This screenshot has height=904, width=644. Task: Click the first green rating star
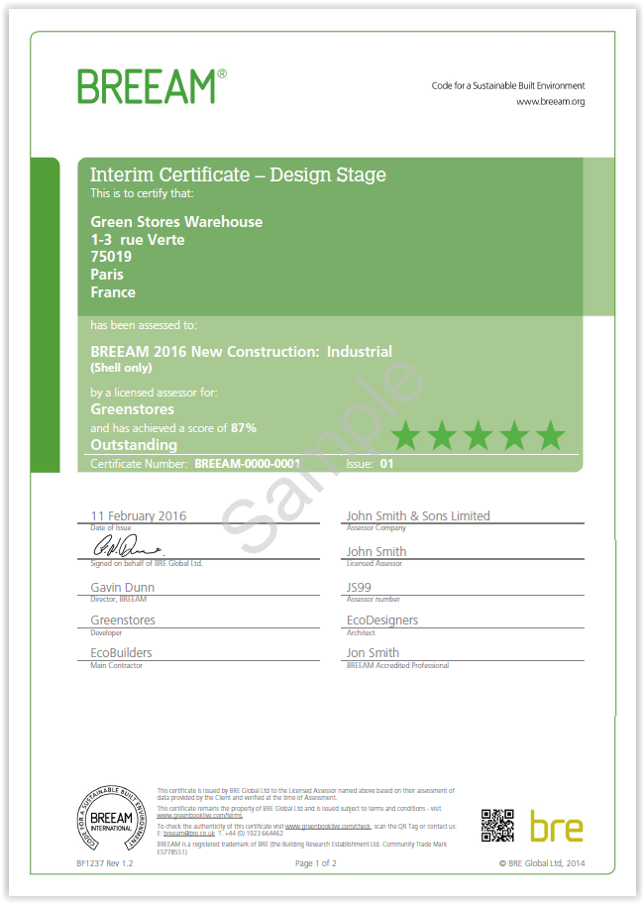(404, 435)
